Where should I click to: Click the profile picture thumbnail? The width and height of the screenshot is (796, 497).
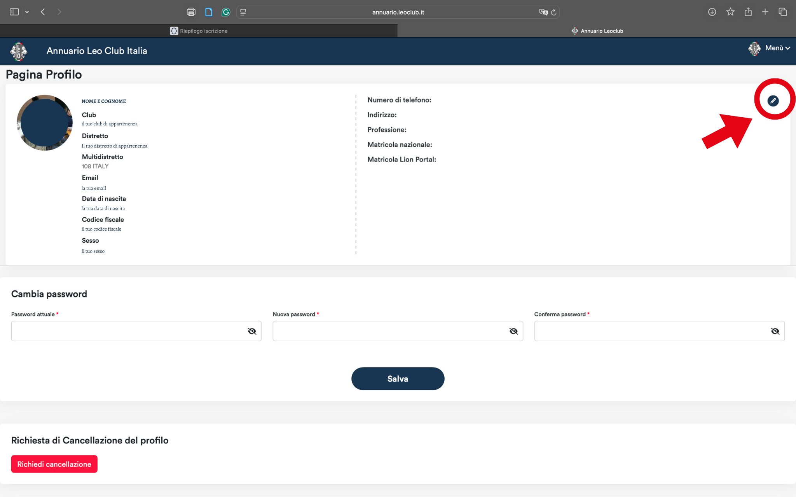45,123
